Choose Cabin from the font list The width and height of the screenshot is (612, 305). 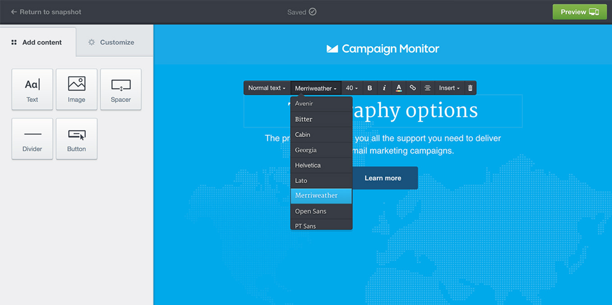click(321, 134)
